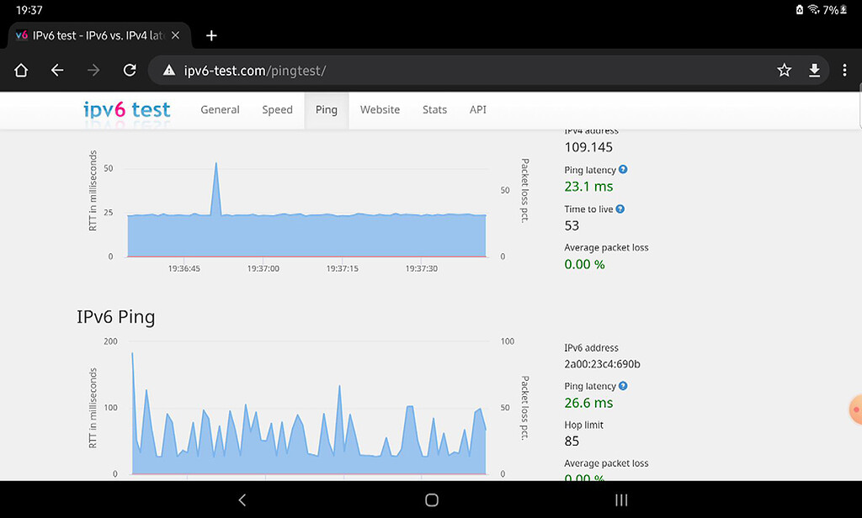Tap the browser Home icon

tap(22, 71)
